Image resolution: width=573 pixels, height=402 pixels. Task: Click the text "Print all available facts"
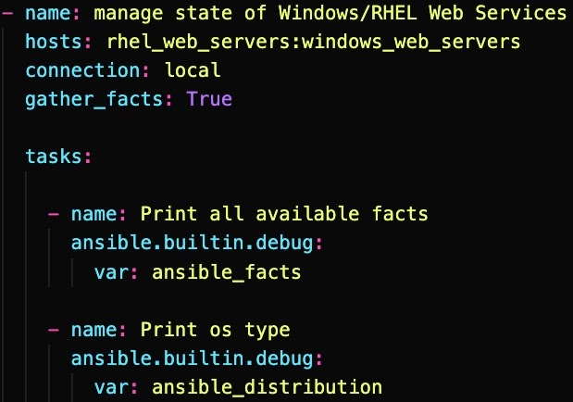284,214
